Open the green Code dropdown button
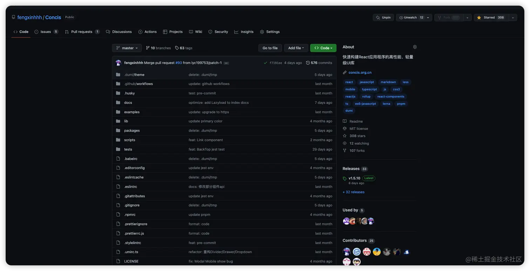 pos(323,48)
